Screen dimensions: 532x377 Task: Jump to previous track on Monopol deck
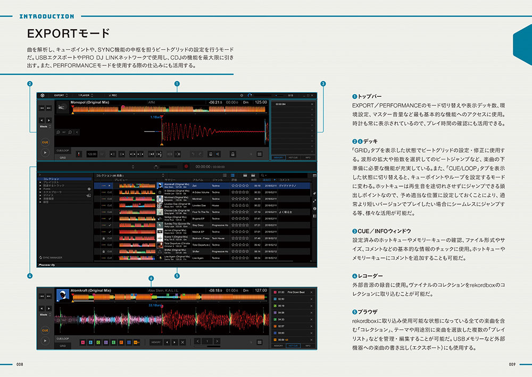41,108
